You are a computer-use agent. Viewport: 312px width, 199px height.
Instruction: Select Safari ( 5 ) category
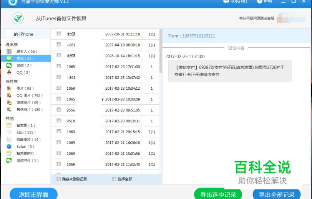[x=25, y=147]
